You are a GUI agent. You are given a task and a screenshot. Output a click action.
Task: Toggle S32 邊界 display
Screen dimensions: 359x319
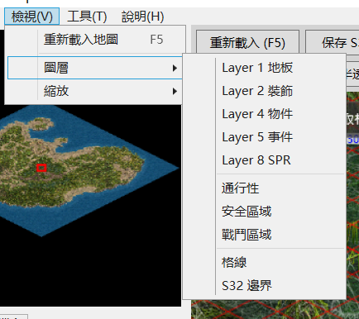pyautogui.click(x=264, y=285)
